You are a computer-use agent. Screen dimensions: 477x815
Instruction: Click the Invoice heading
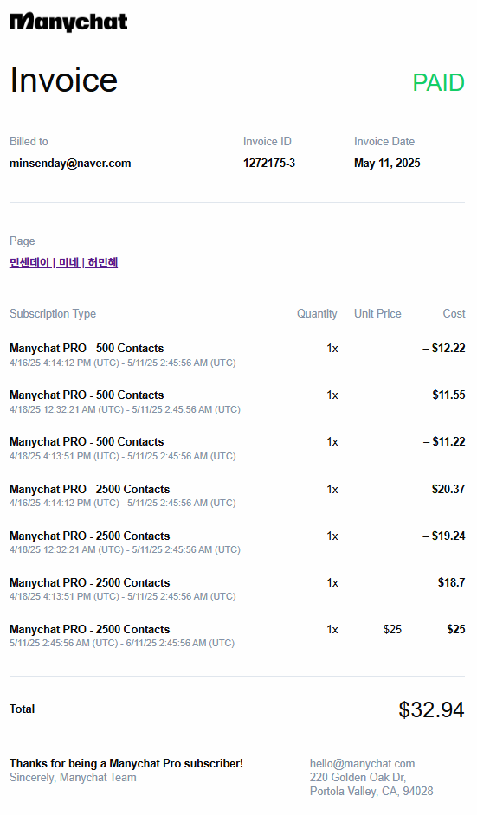63,80
